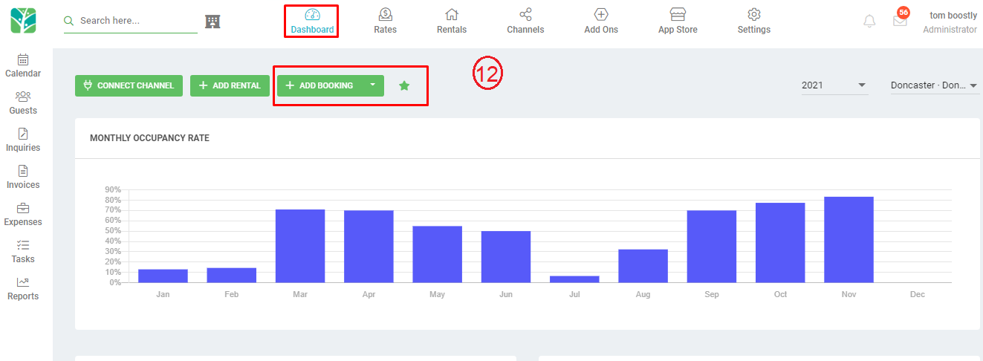This screenshot has width=983, height=361.
Task: Click the Monthly Occupancy Rate heading
Action: click(x=149, y=138)
